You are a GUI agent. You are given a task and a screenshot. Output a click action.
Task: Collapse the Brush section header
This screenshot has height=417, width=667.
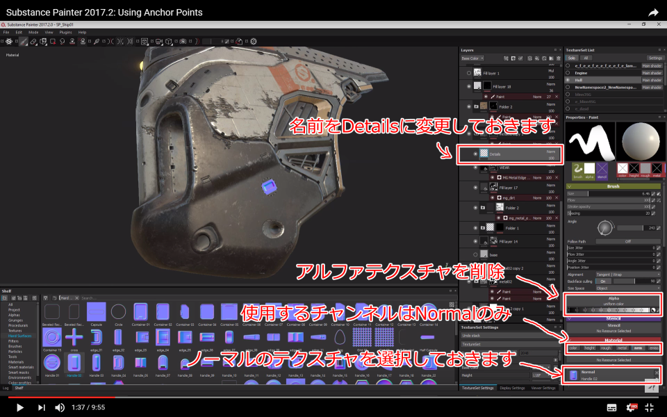[x=614, y=186]
